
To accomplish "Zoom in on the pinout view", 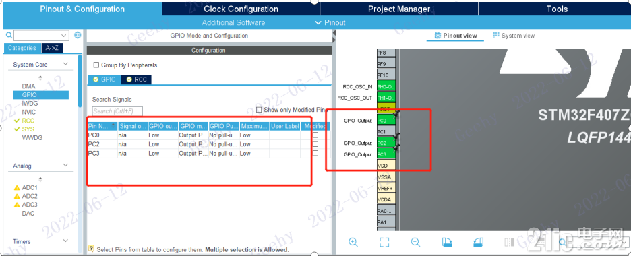I will point(353,242).
